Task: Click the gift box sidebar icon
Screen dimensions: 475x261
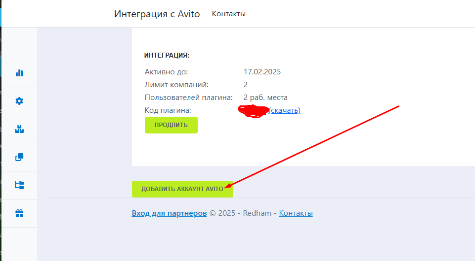Action: [x=19, y=213]
